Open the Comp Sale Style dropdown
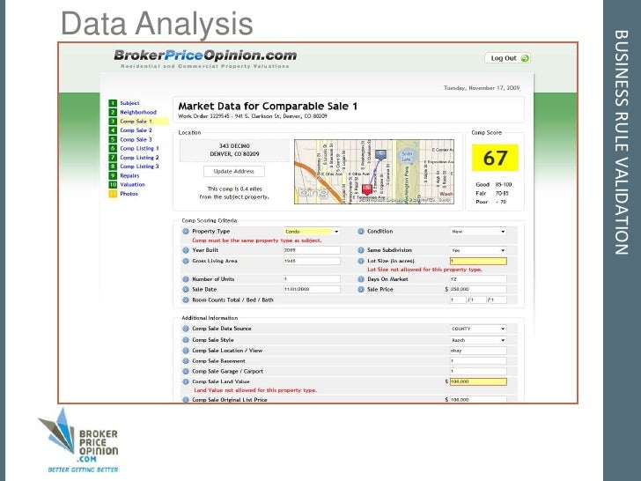The height and width of the screenshot is (481, 641). coord(478,340)
